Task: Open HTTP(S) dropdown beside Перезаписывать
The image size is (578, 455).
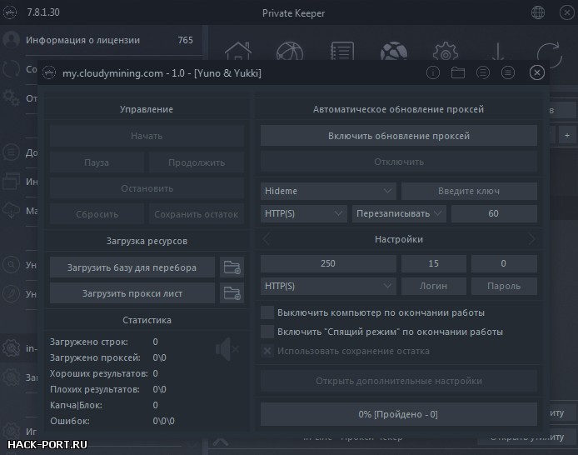Action: 304,213
